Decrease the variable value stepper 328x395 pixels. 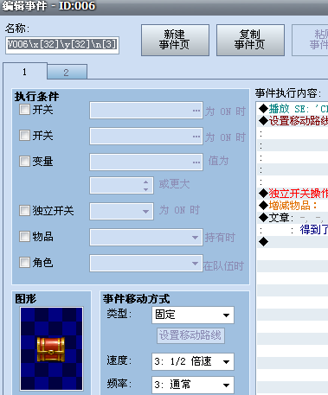click(146, 189)
